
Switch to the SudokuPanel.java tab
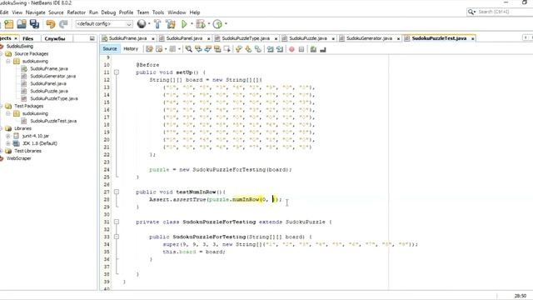pyautogui.click(x=184, y=38)
